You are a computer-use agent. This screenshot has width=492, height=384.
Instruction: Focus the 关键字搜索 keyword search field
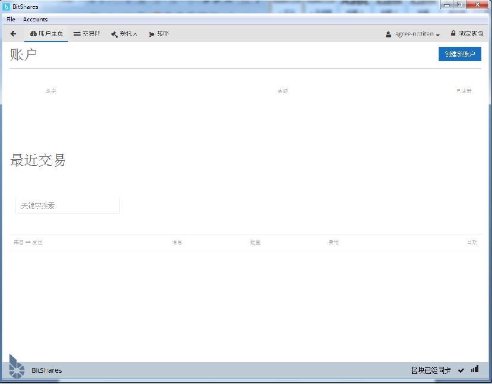point(67,205)
